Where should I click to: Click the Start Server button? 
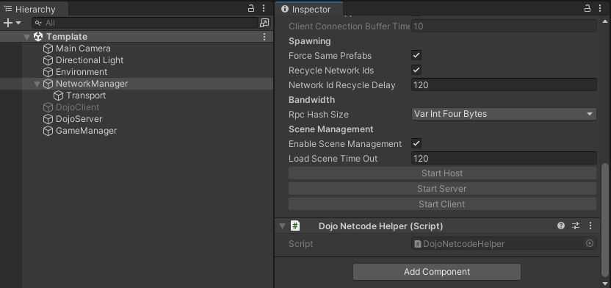(442, 189)
